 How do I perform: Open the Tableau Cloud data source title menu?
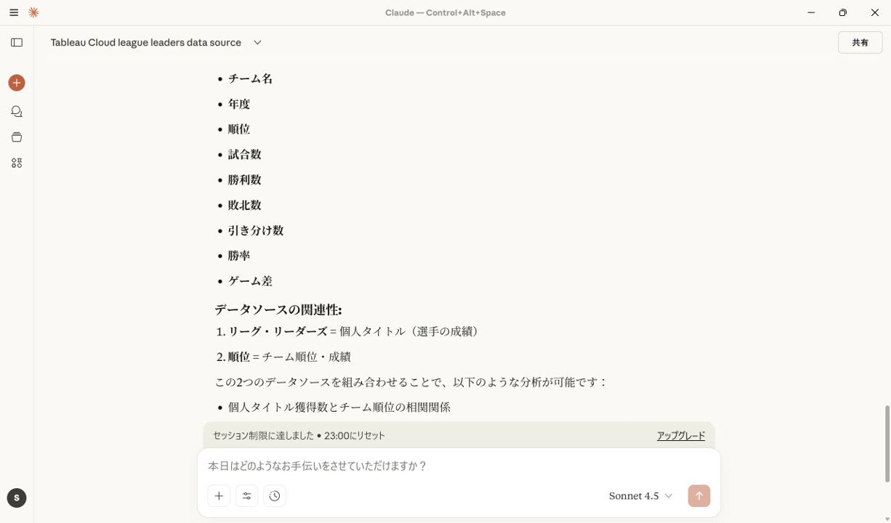pyautogui.click(x=144, y=42)
